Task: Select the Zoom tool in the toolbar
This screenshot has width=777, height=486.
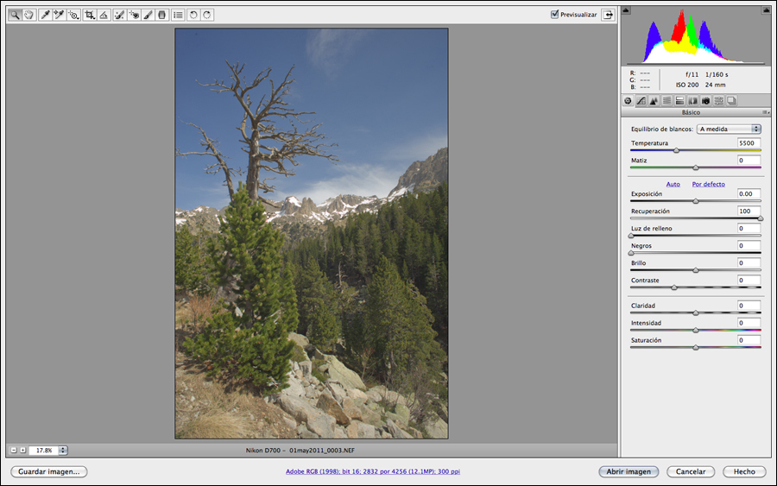Action: click(16, 15)
